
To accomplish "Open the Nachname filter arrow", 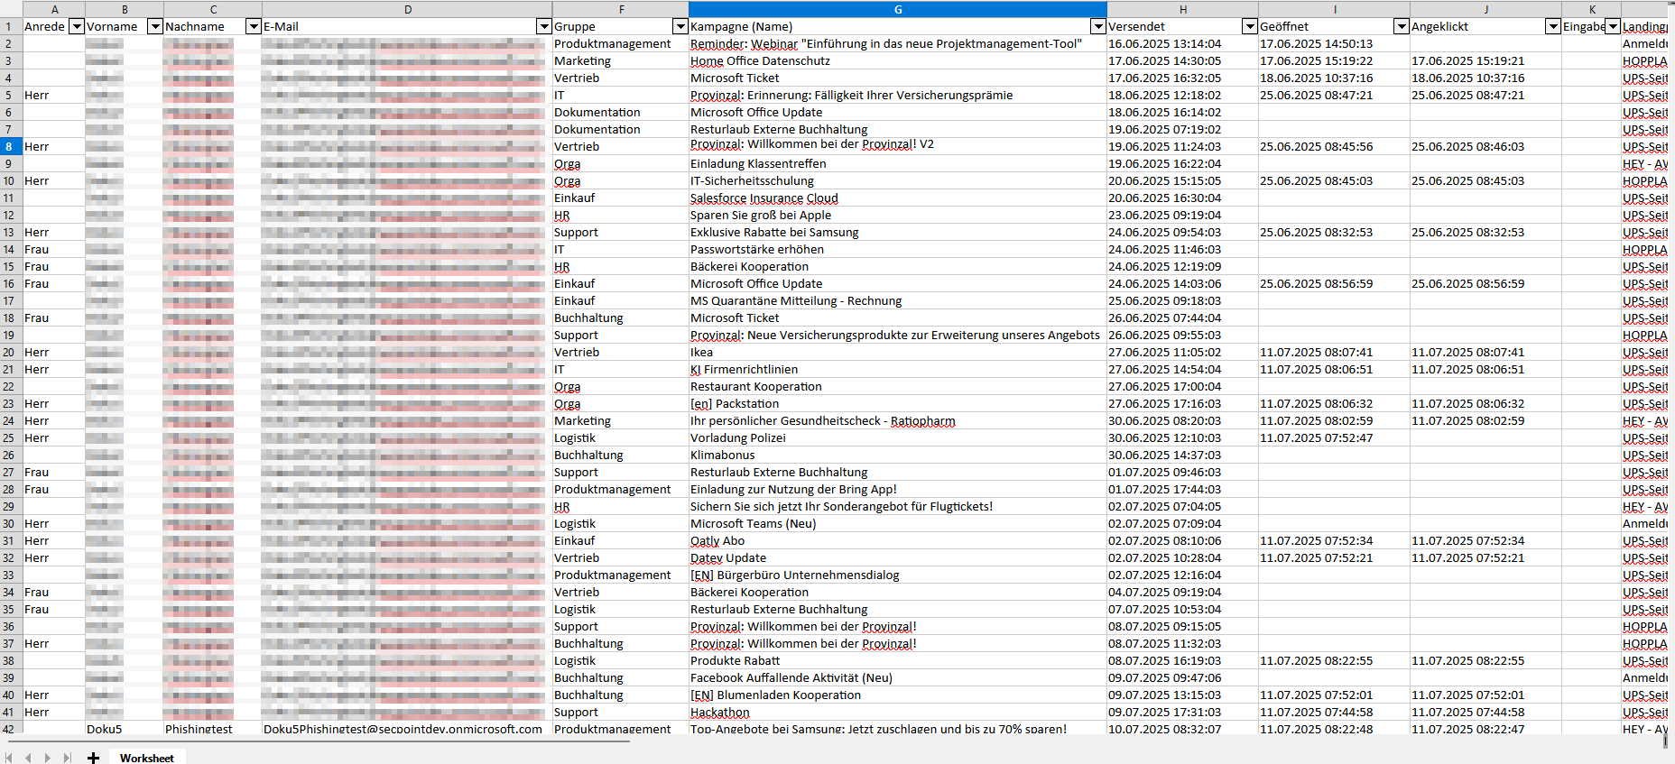I will pos(254,27).
